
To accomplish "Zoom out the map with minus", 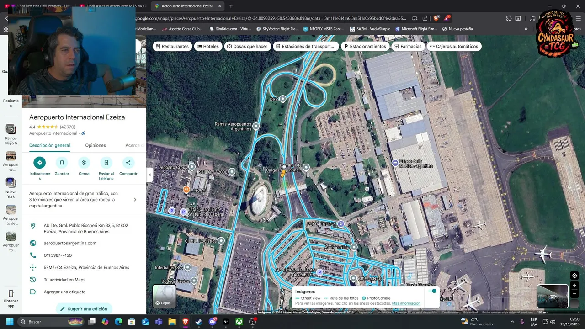I will (x=574, y=294).
